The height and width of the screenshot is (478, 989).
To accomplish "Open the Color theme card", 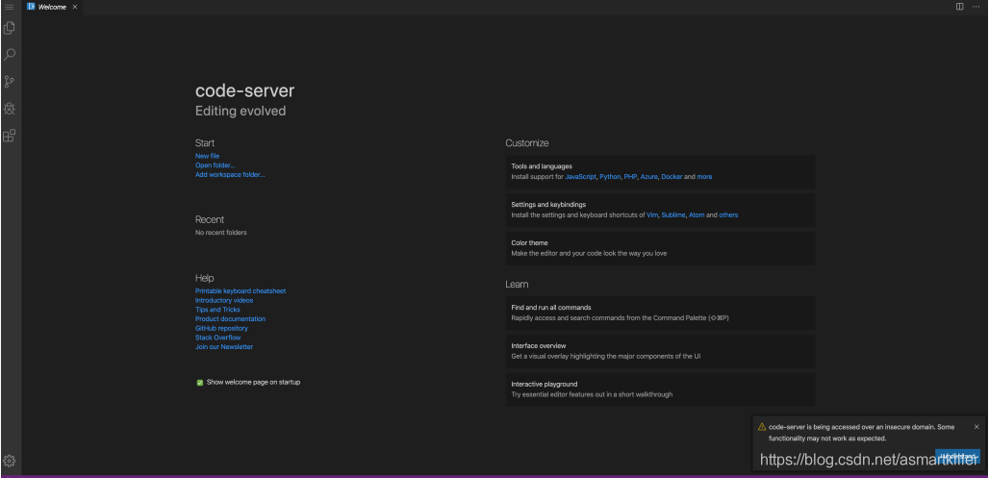I will (x=660, y=248).
